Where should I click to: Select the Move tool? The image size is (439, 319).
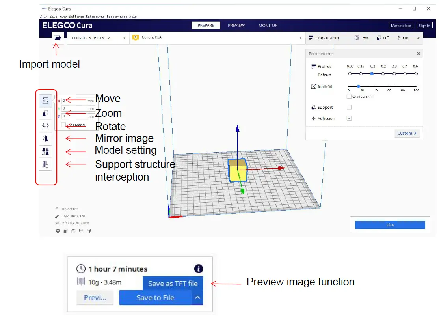pos(45,101)
